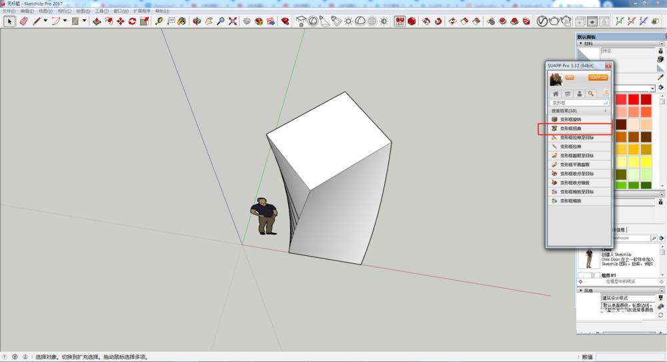Open the materials library dropdown list
667x362 pixels.
pyautogui.click(x=653, y=88)
